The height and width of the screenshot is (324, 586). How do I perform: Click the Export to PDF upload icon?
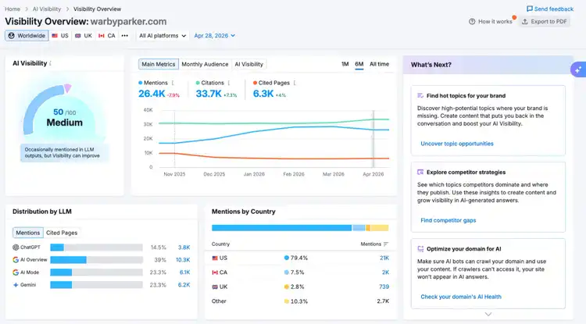point(525,22)
